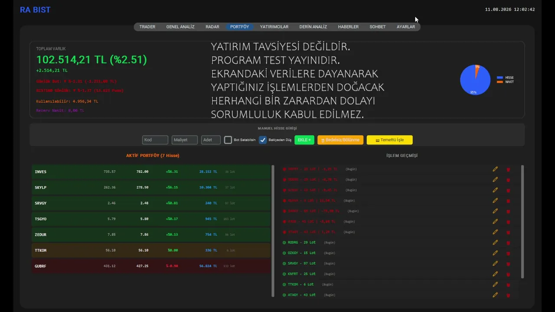Edit the TTKOM - 6 Lot transaction
This screenshot has width=555, height=312.
point(495,284)
